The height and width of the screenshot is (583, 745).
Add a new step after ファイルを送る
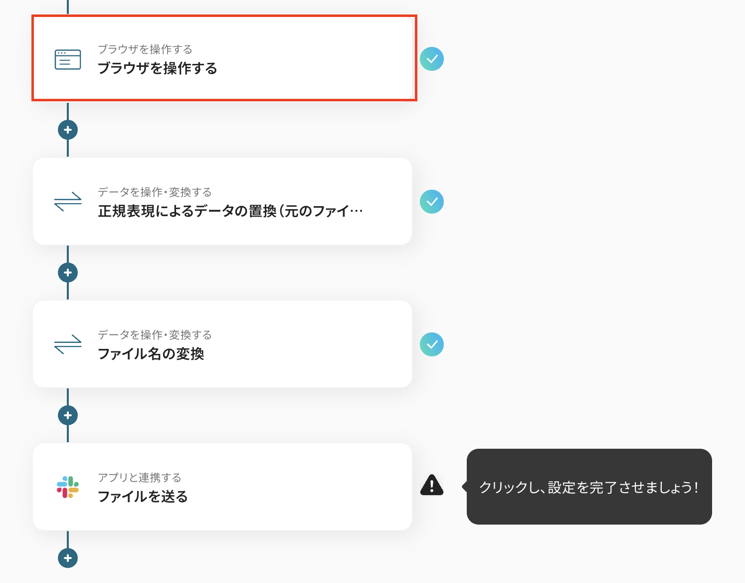[x=68, y=558]
